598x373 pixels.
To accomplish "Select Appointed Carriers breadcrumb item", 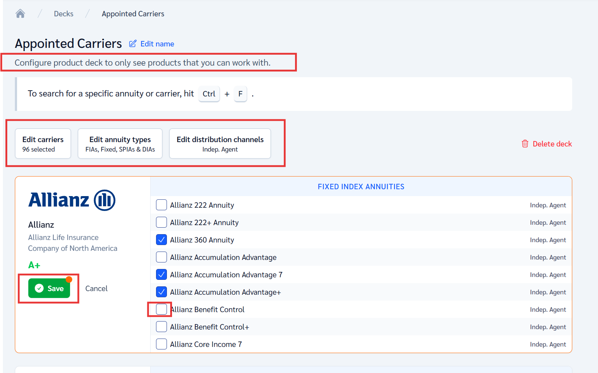I will point(133,14).
